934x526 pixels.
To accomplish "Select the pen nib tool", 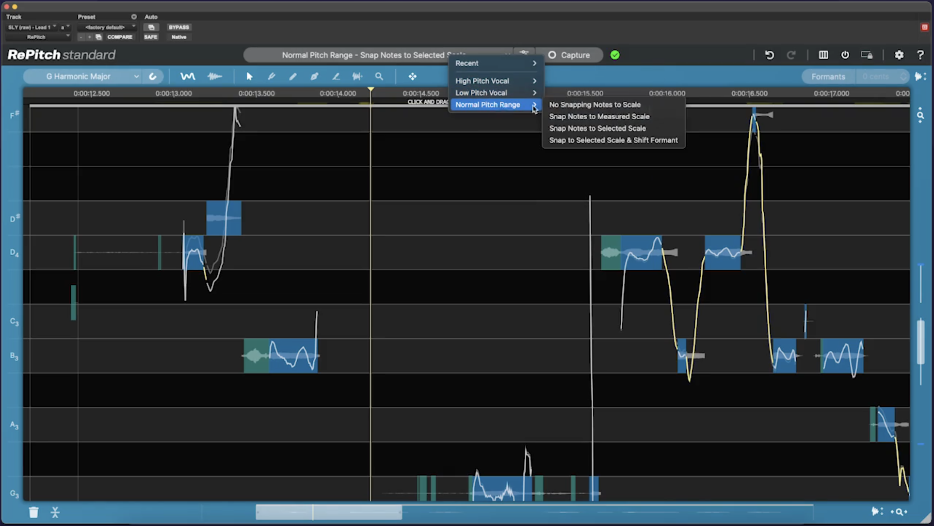I will (314, 77).
